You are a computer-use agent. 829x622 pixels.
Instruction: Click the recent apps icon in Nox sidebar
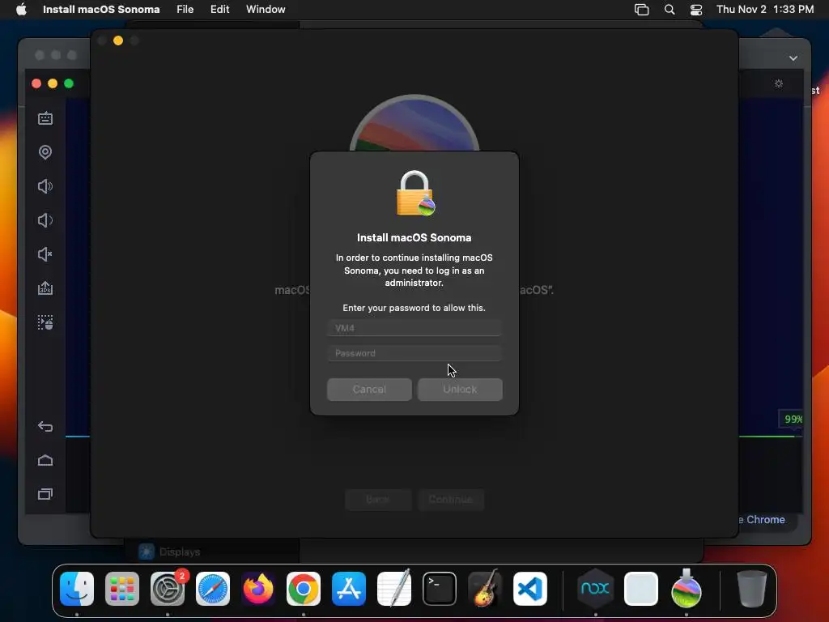[45, 494]
